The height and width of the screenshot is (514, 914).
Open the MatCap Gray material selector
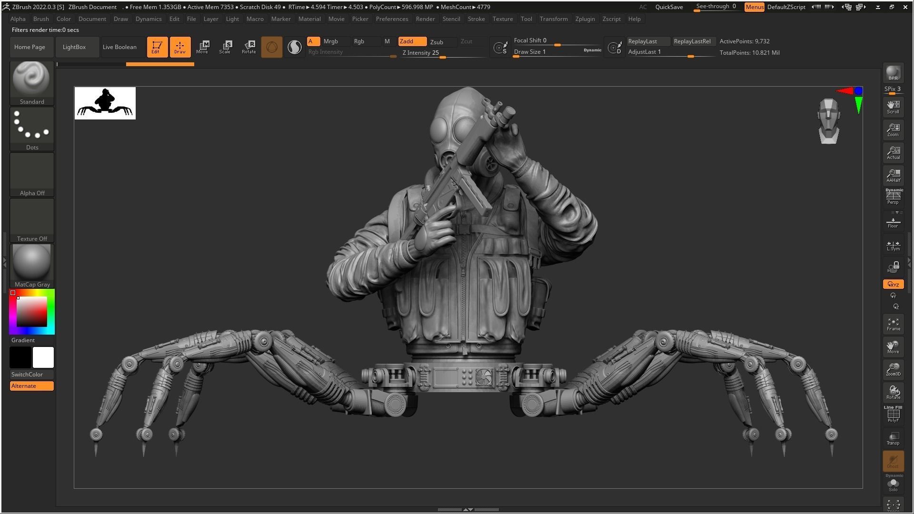(32, 266)
